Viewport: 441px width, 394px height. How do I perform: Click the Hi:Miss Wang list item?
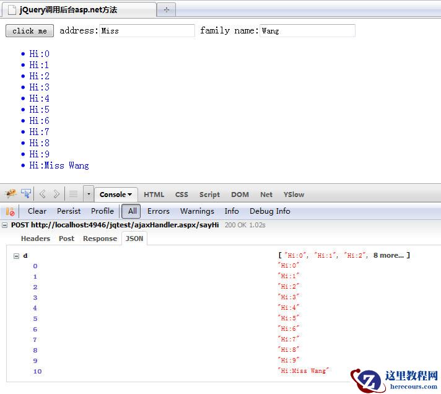click(x=59, y=165)
